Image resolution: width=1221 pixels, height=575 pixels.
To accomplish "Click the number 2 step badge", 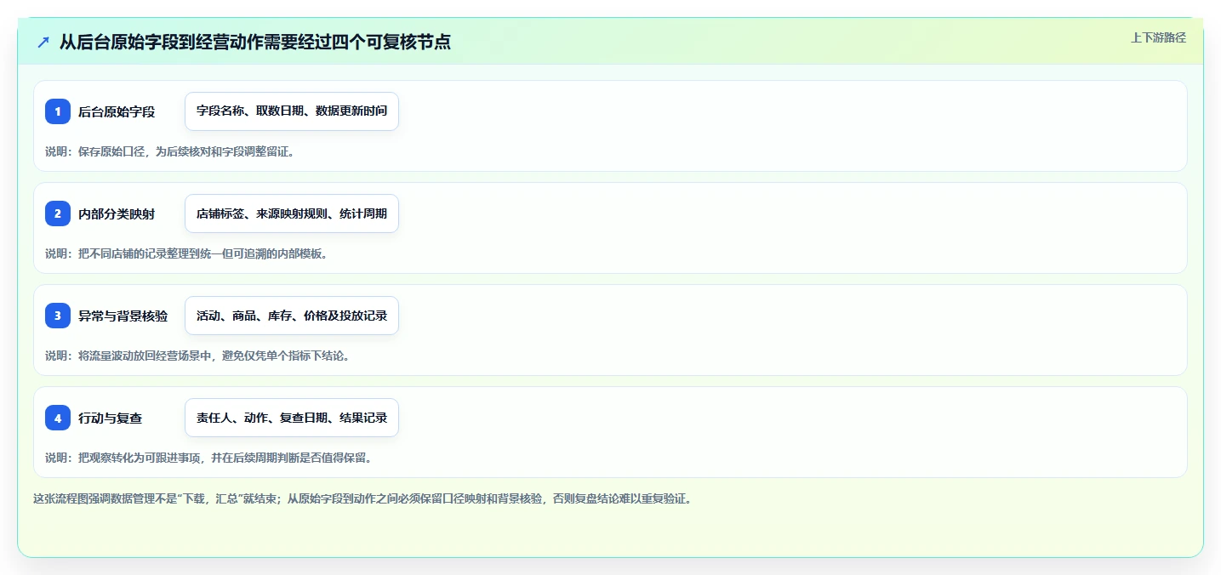I will click(x=58, y=213).
